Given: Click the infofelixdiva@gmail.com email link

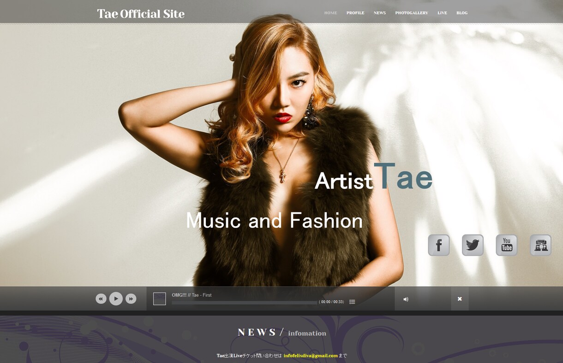Looking at the screenshot, I should (311, 356).
